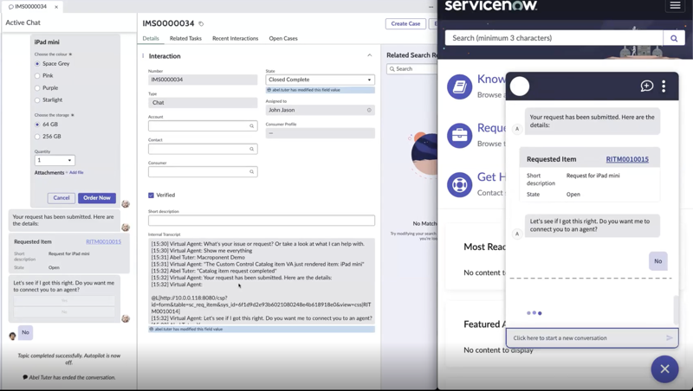Close the chat widget with X button

click(x=664, y=369)
